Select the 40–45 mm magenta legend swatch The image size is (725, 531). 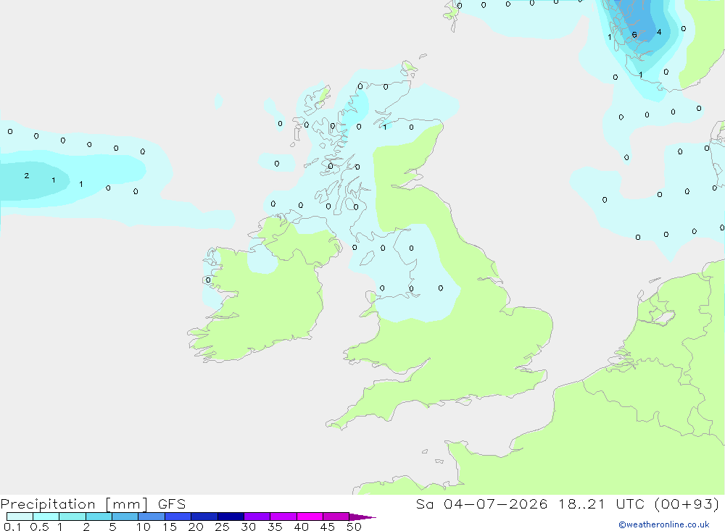pos(310,517)
